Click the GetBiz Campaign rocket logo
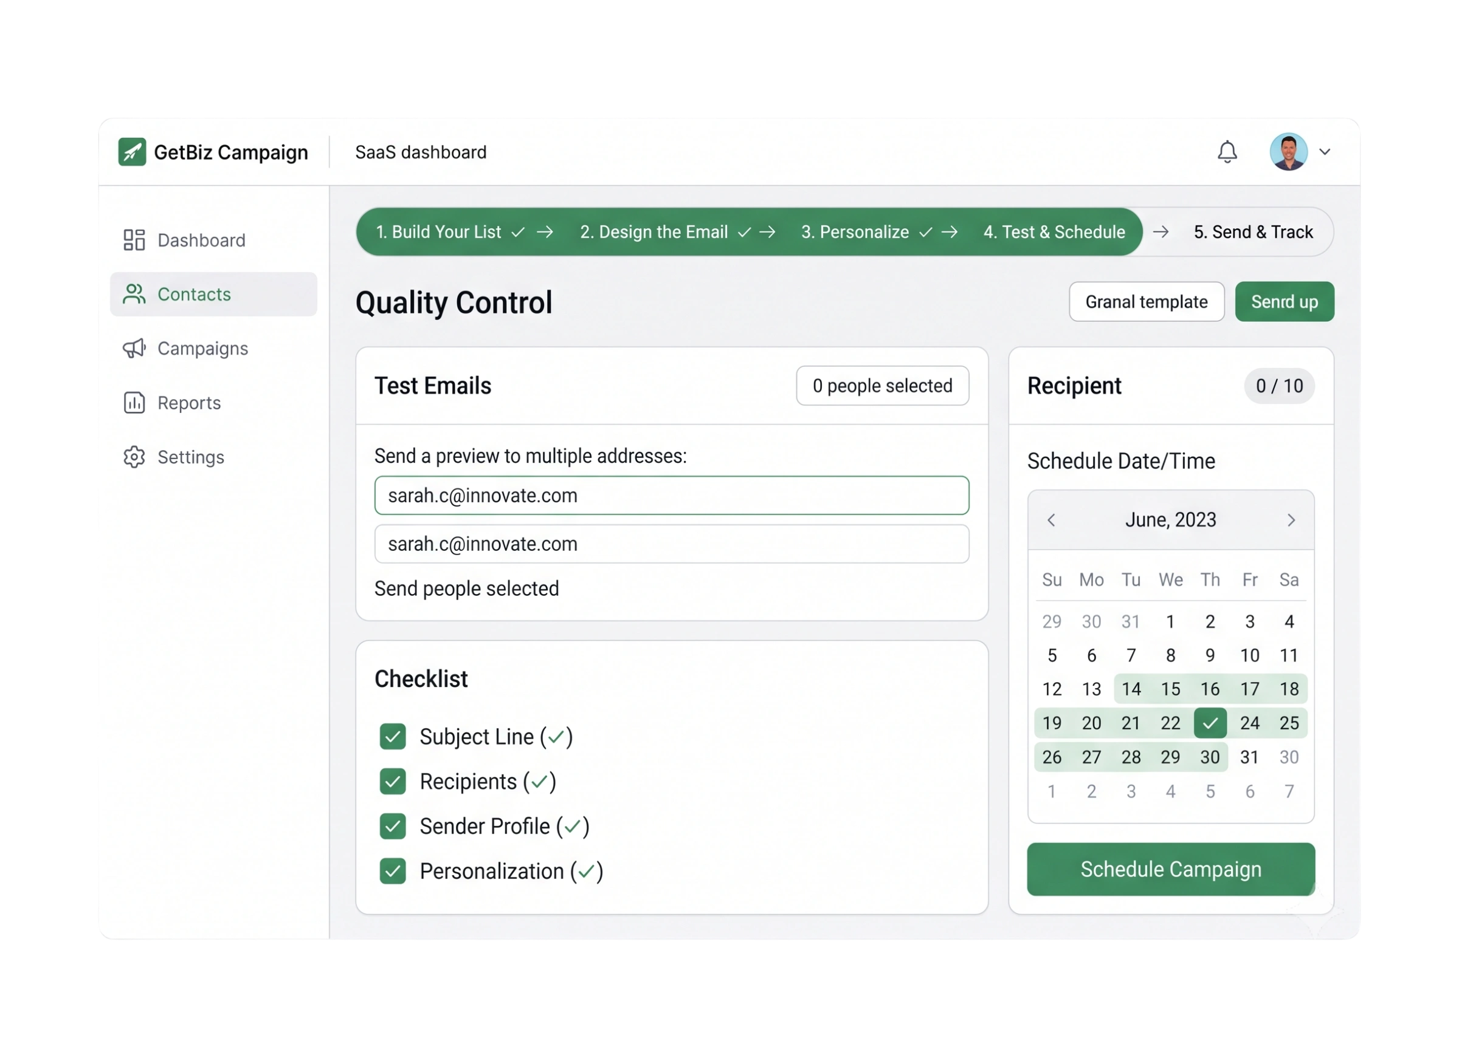 pos(132,152)
